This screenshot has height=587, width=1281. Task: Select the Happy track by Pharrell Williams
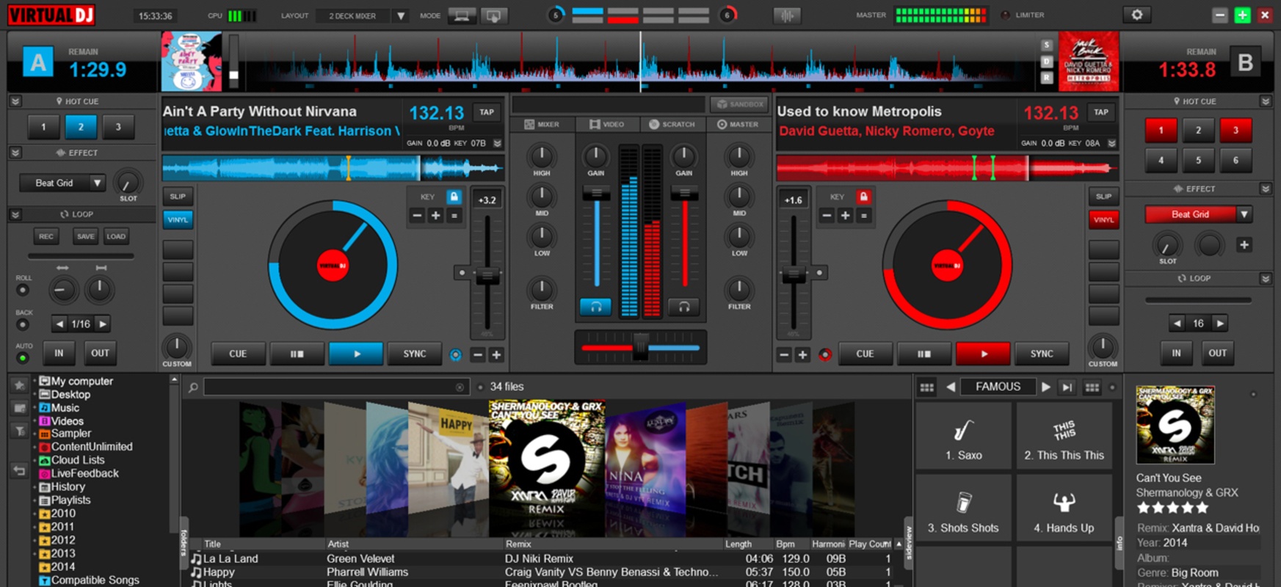pos(219,572)
